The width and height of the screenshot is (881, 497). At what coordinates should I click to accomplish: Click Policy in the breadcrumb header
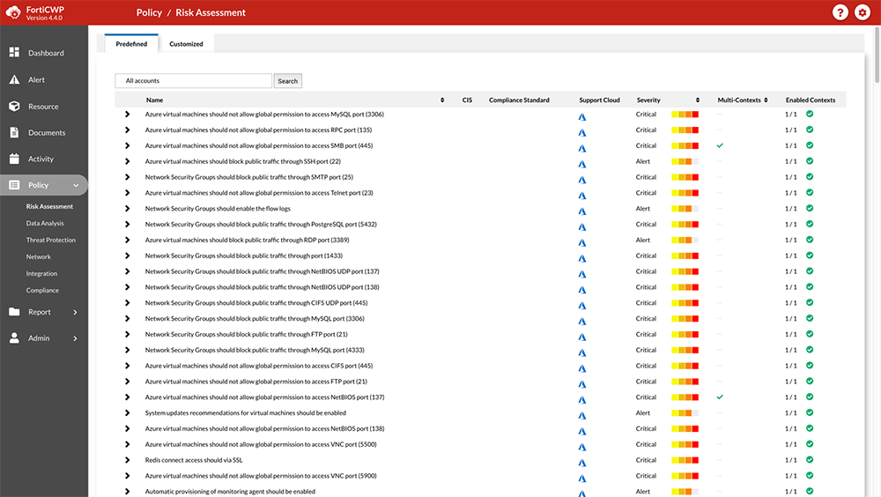click(x=149, y=12)
